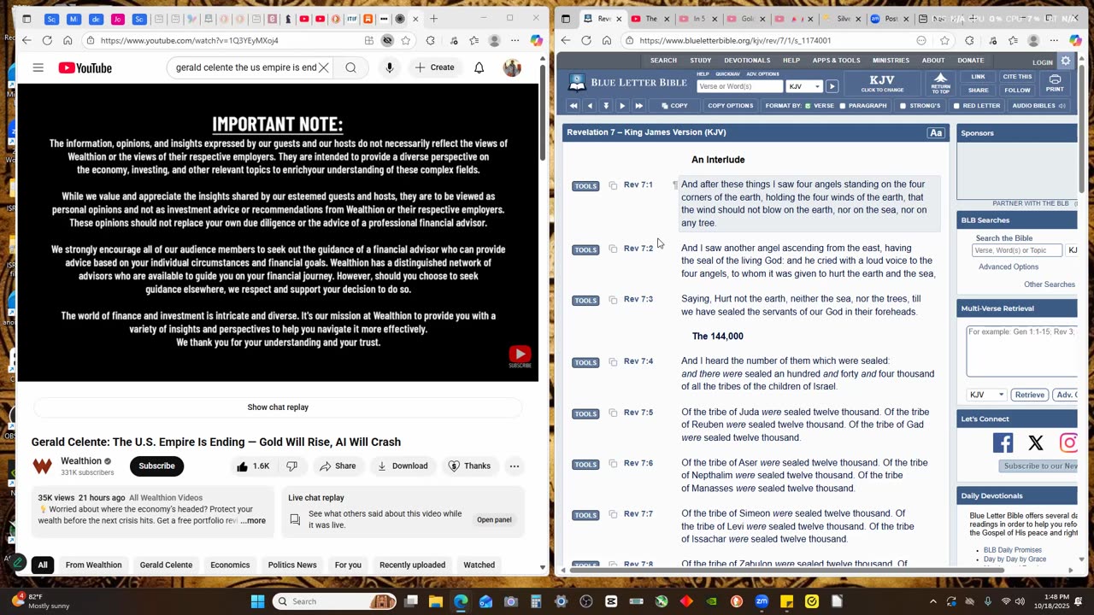Image resolution: width=1094 pixels, height=615 pixels.
Task: Show hidden system tray icons chevron
Action: tap(933, 601)
